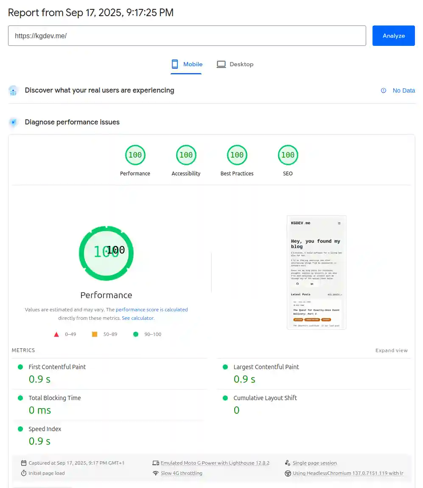This screenshot has height=488, width=423.
Task: Open the "See calculator" link
Action: [137, 318]
